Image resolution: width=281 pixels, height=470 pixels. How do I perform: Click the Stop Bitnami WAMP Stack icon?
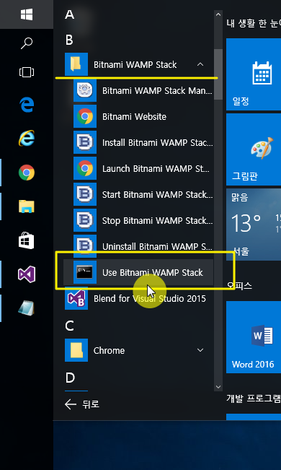click(85, 220)
